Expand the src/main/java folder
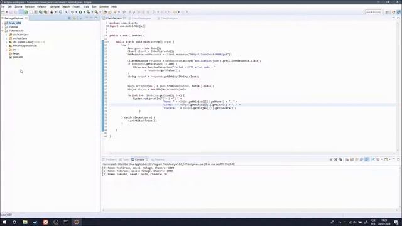 pos(6,35)
